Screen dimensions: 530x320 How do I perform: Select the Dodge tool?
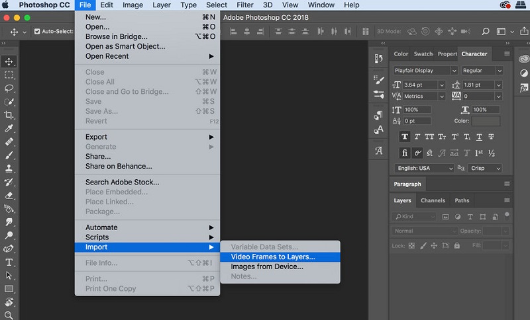pos(9,235)
